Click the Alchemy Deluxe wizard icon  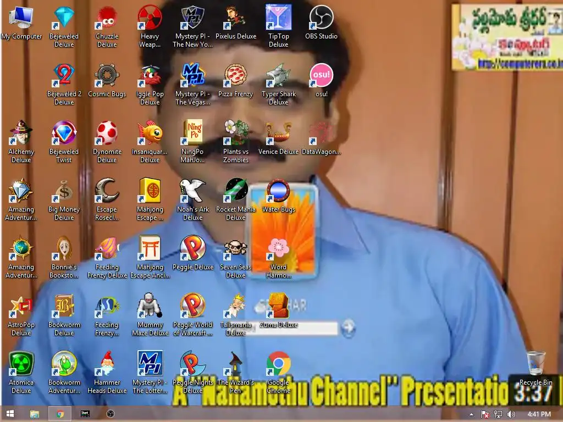[x=21, y=133]
